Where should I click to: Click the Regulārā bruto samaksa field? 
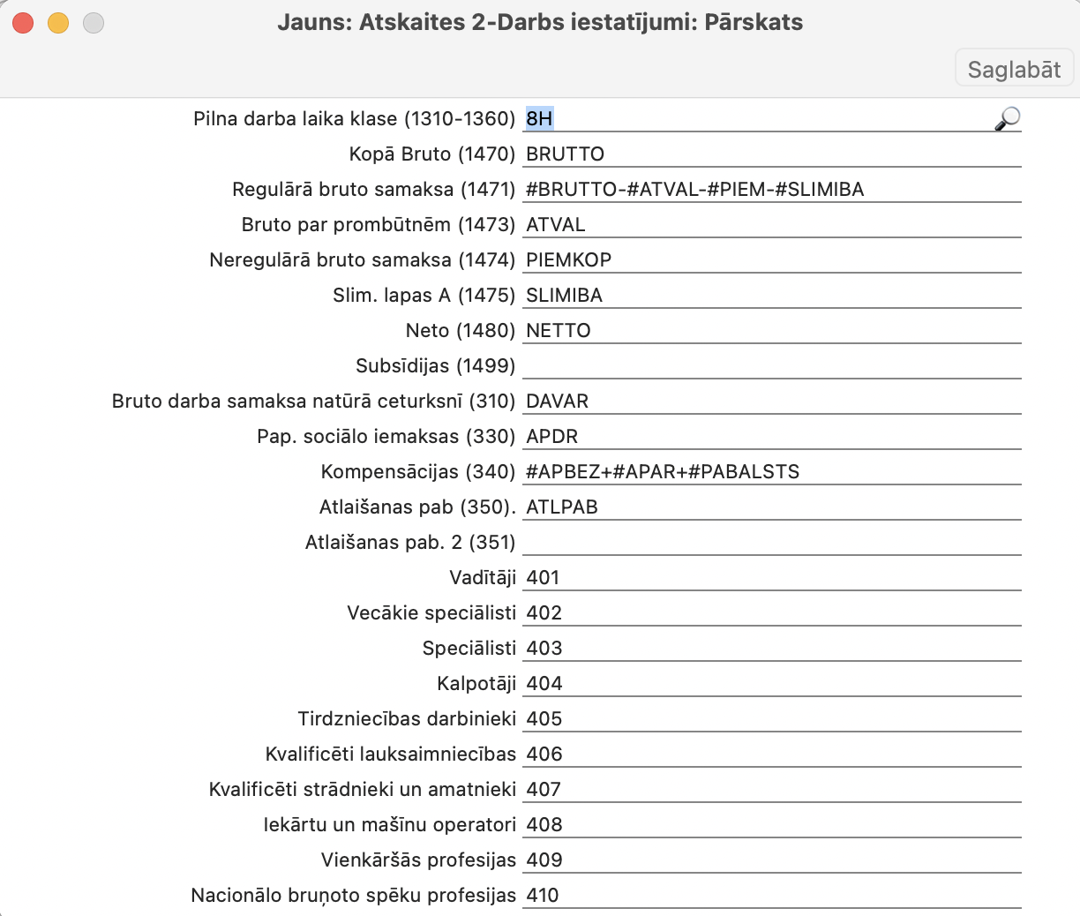tap(771, 189)
